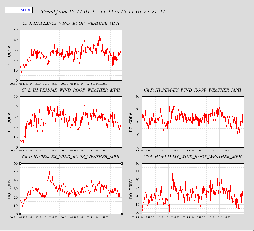Click the MAX legend box

tap(19, 10)
